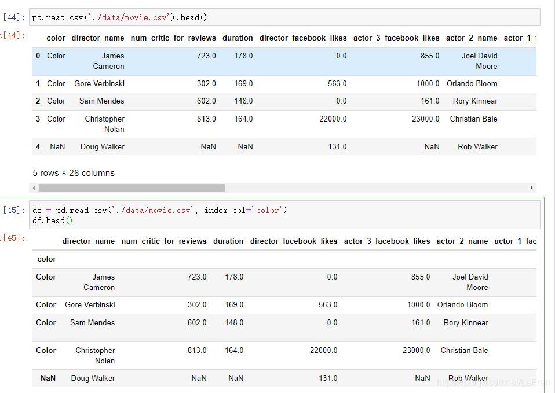Click the 'duration' header in output 45 table

pyautogui.click(x=228, y=241)
